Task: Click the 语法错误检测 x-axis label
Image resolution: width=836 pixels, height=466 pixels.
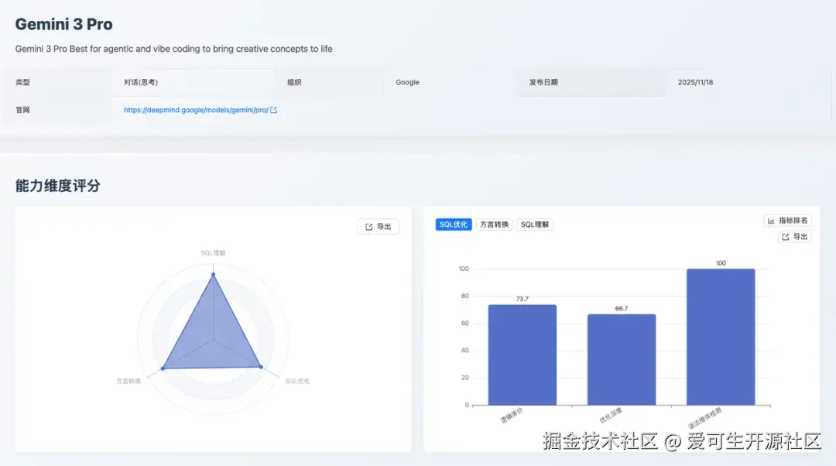Action: [x=704, y=418]
